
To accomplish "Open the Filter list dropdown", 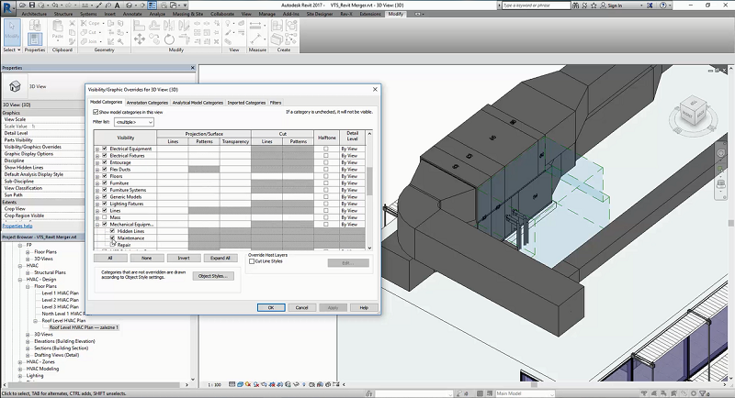I will click(x=133, y=121).
